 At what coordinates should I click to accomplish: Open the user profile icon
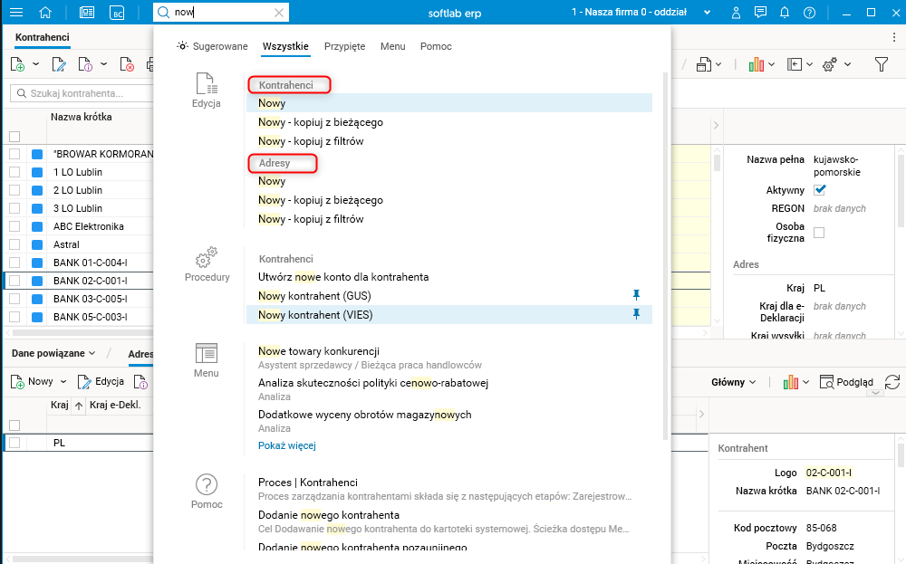[736, 12]
